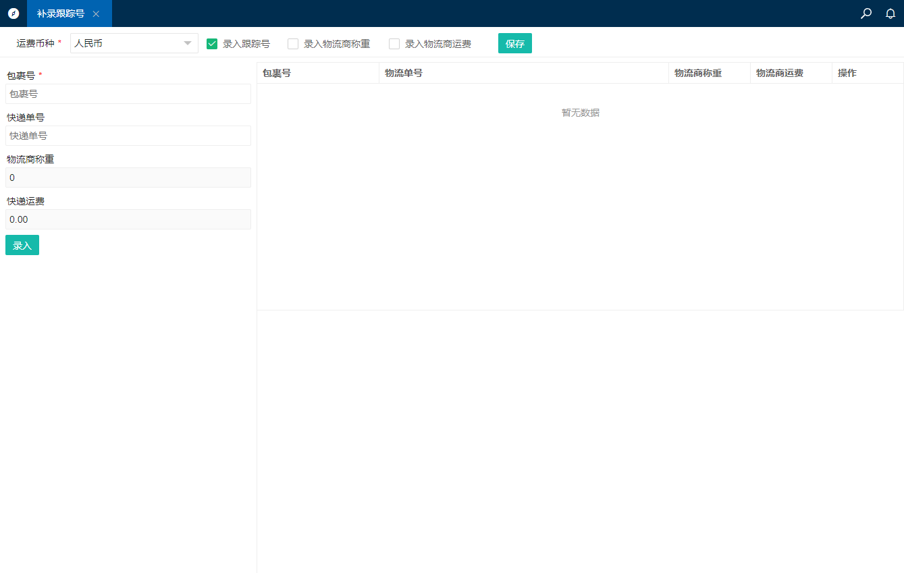
Task: Expand the 运费币种 currency dropdown
Action: [134, 43]
